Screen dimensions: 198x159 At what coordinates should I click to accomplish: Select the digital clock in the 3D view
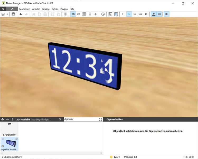tap(84, 66)
